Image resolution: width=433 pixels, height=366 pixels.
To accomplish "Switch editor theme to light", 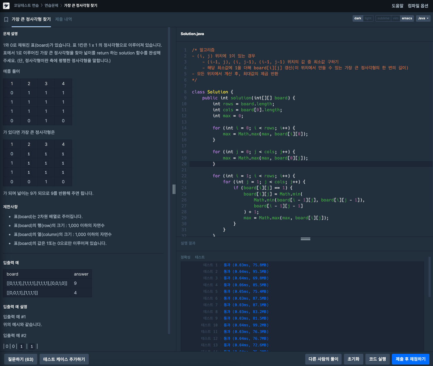I will tap(368, 18).
